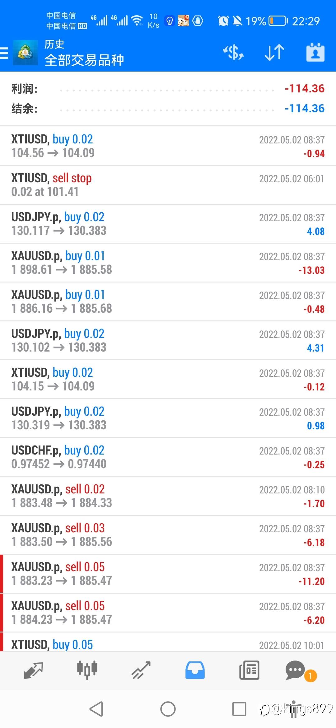This screenshot has width=336, height=728.
Task: Open XAUUSD.p sell 0.03 trade entry
Action: 168,535
